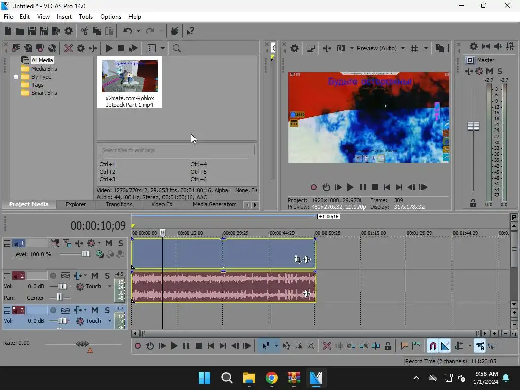Select the Smart Bins folder
Image resolution: width=520 pixels, height=390 pixels.
point(44,93)
